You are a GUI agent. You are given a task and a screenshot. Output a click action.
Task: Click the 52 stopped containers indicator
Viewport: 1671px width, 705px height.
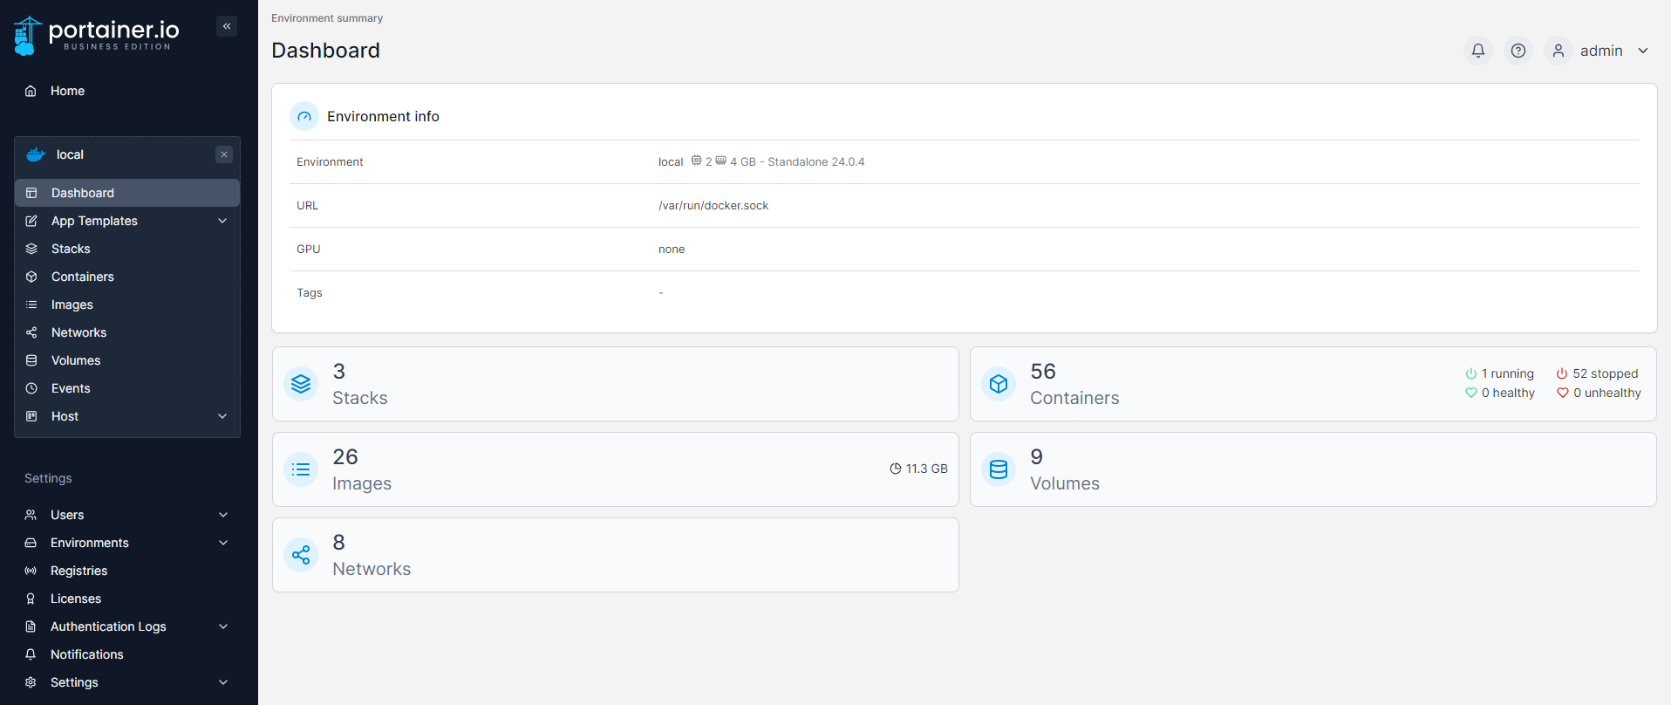click(x=1597, y=373)
